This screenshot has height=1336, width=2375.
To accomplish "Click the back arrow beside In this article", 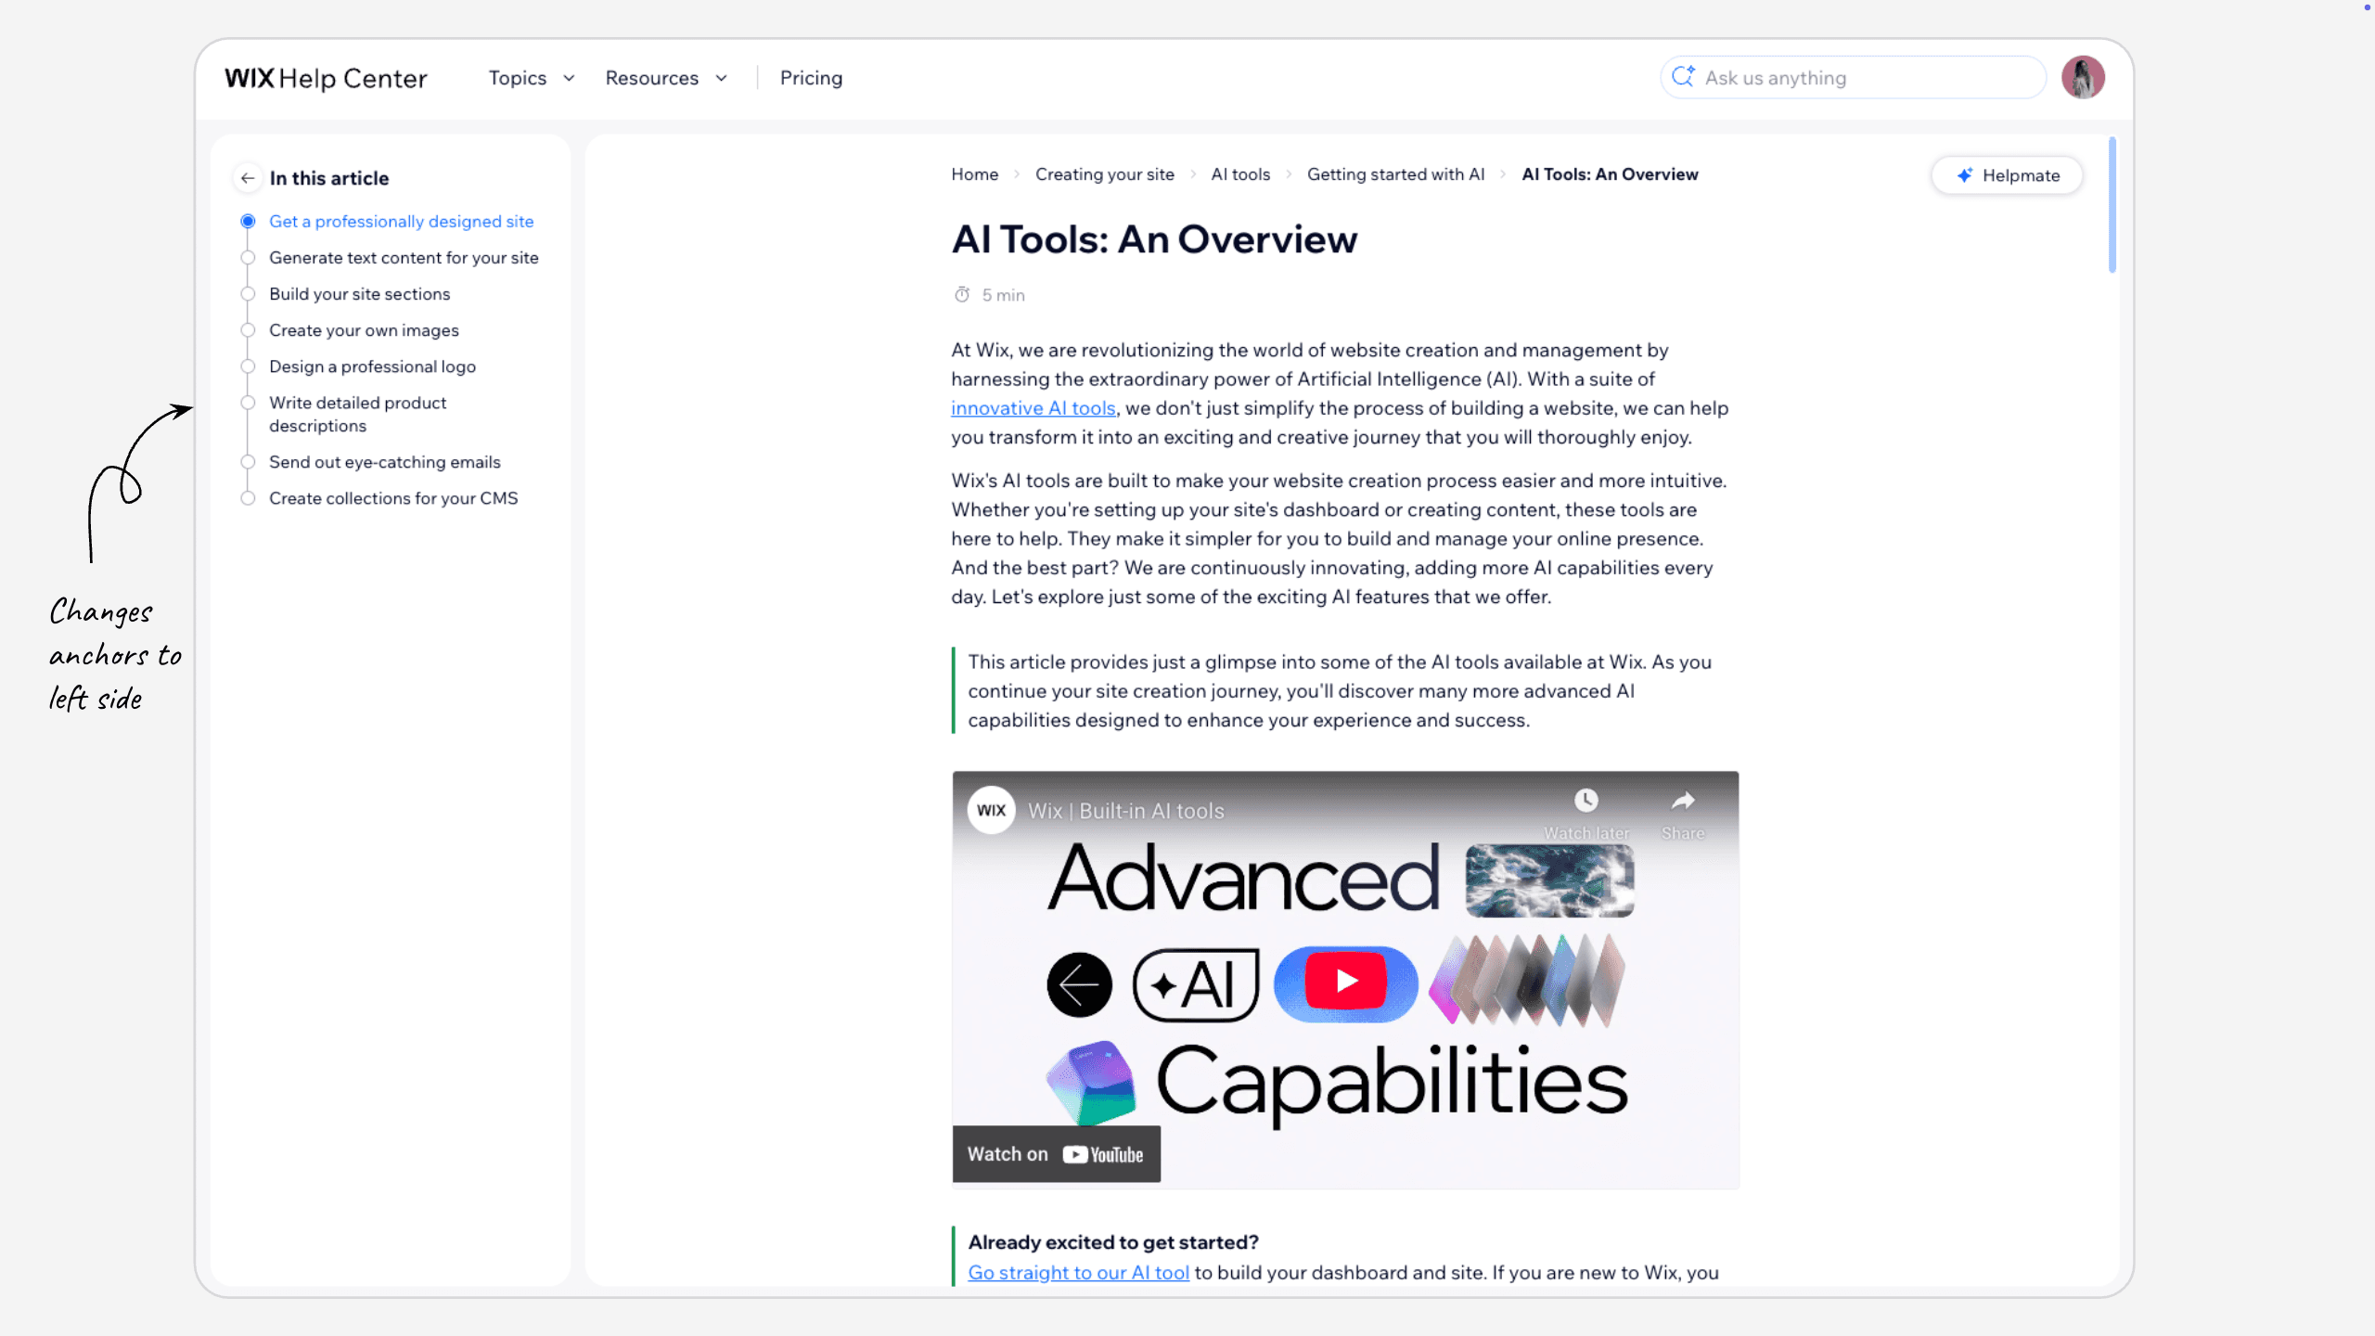I will coord(247,178).
